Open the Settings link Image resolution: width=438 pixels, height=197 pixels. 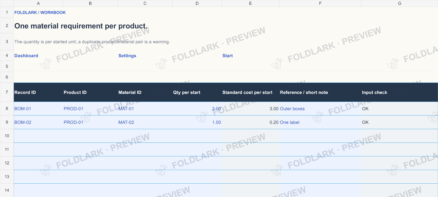(127, 56)
